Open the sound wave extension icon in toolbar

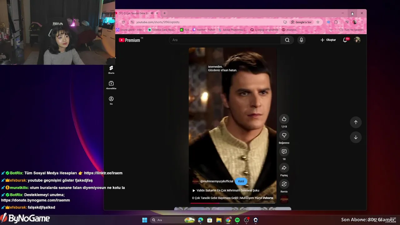(x=328, y=22)
